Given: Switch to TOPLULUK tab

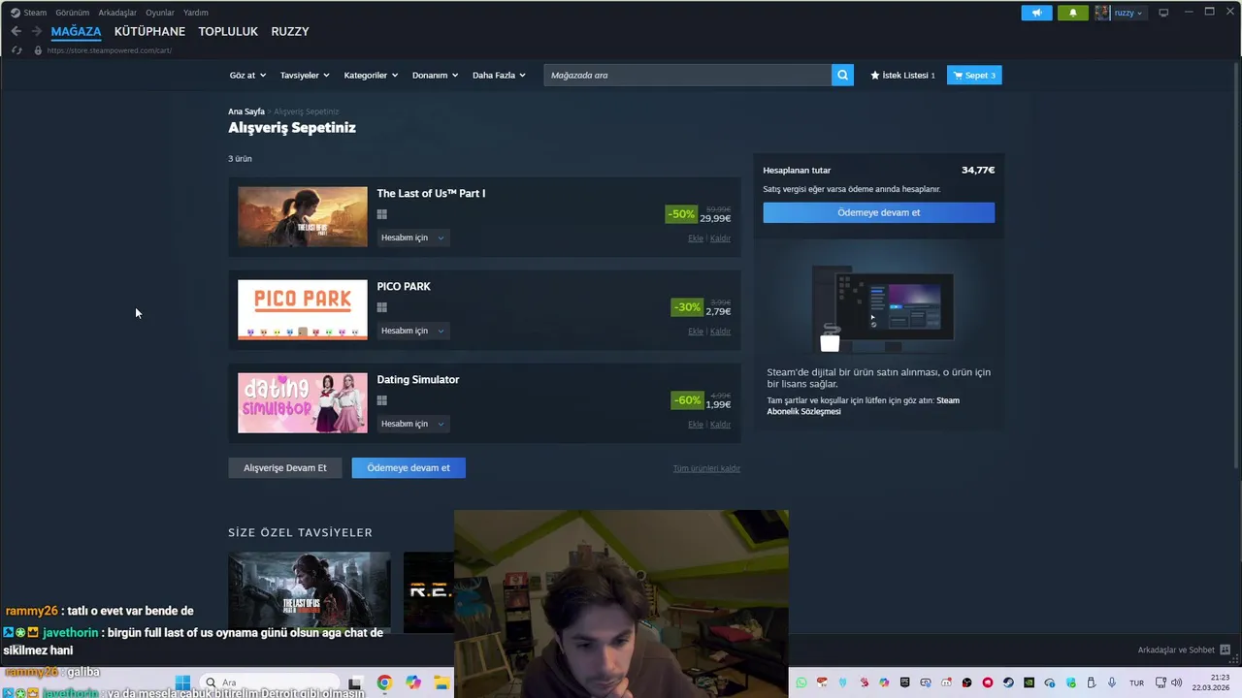Looking at the screenshot, I should [x=228, y=31].
